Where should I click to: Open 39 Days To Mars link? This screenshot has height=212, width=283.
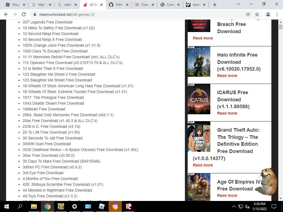tap(61, 161)
